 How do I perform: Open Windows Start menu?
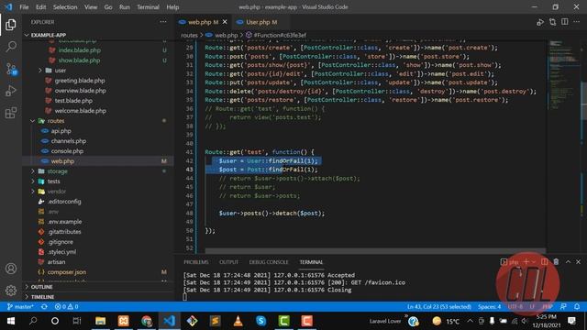pyautogui.click(x=11, y=321)
